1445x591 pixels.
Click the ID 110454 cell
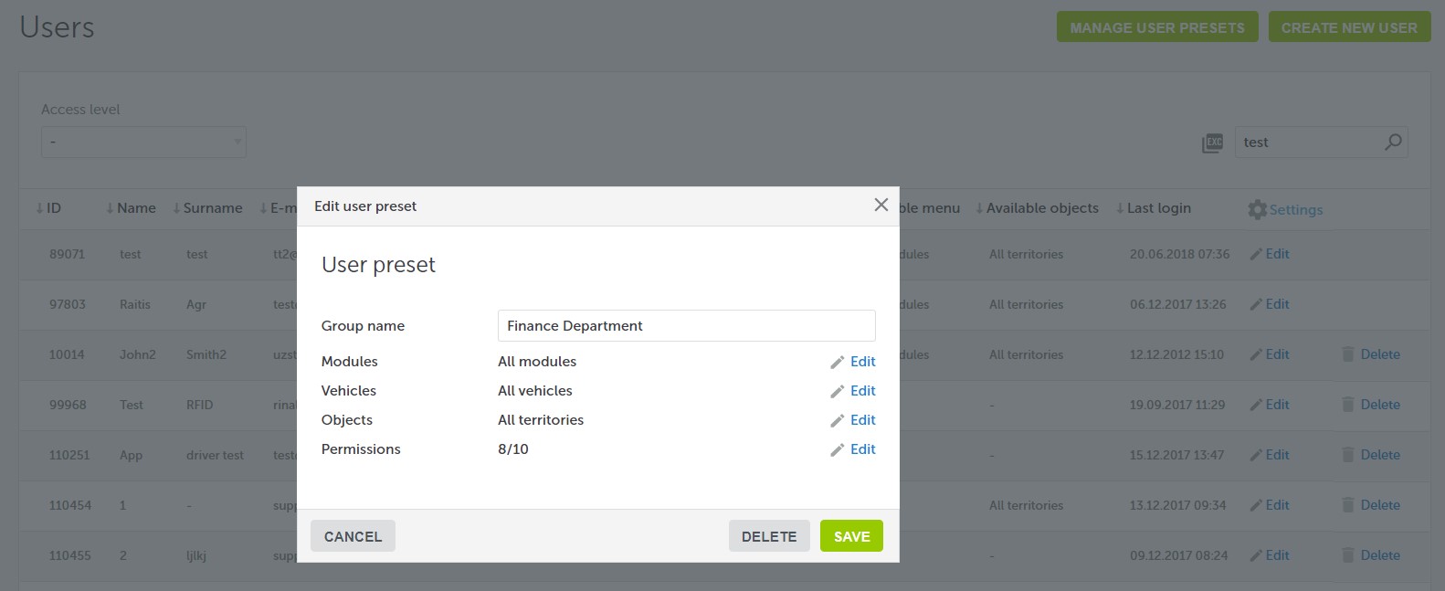70,505
